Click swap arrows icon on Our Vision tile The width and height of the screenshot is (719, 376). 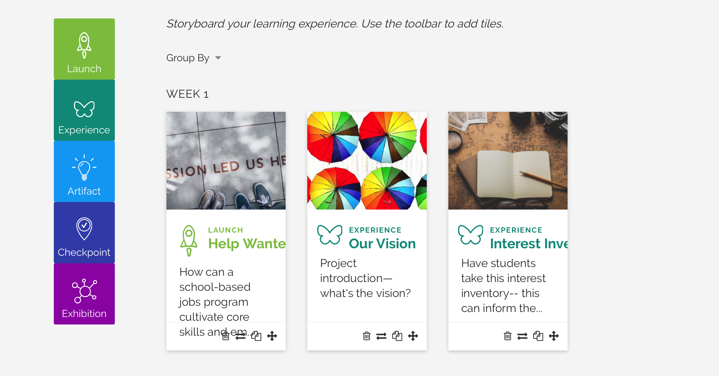381,336
